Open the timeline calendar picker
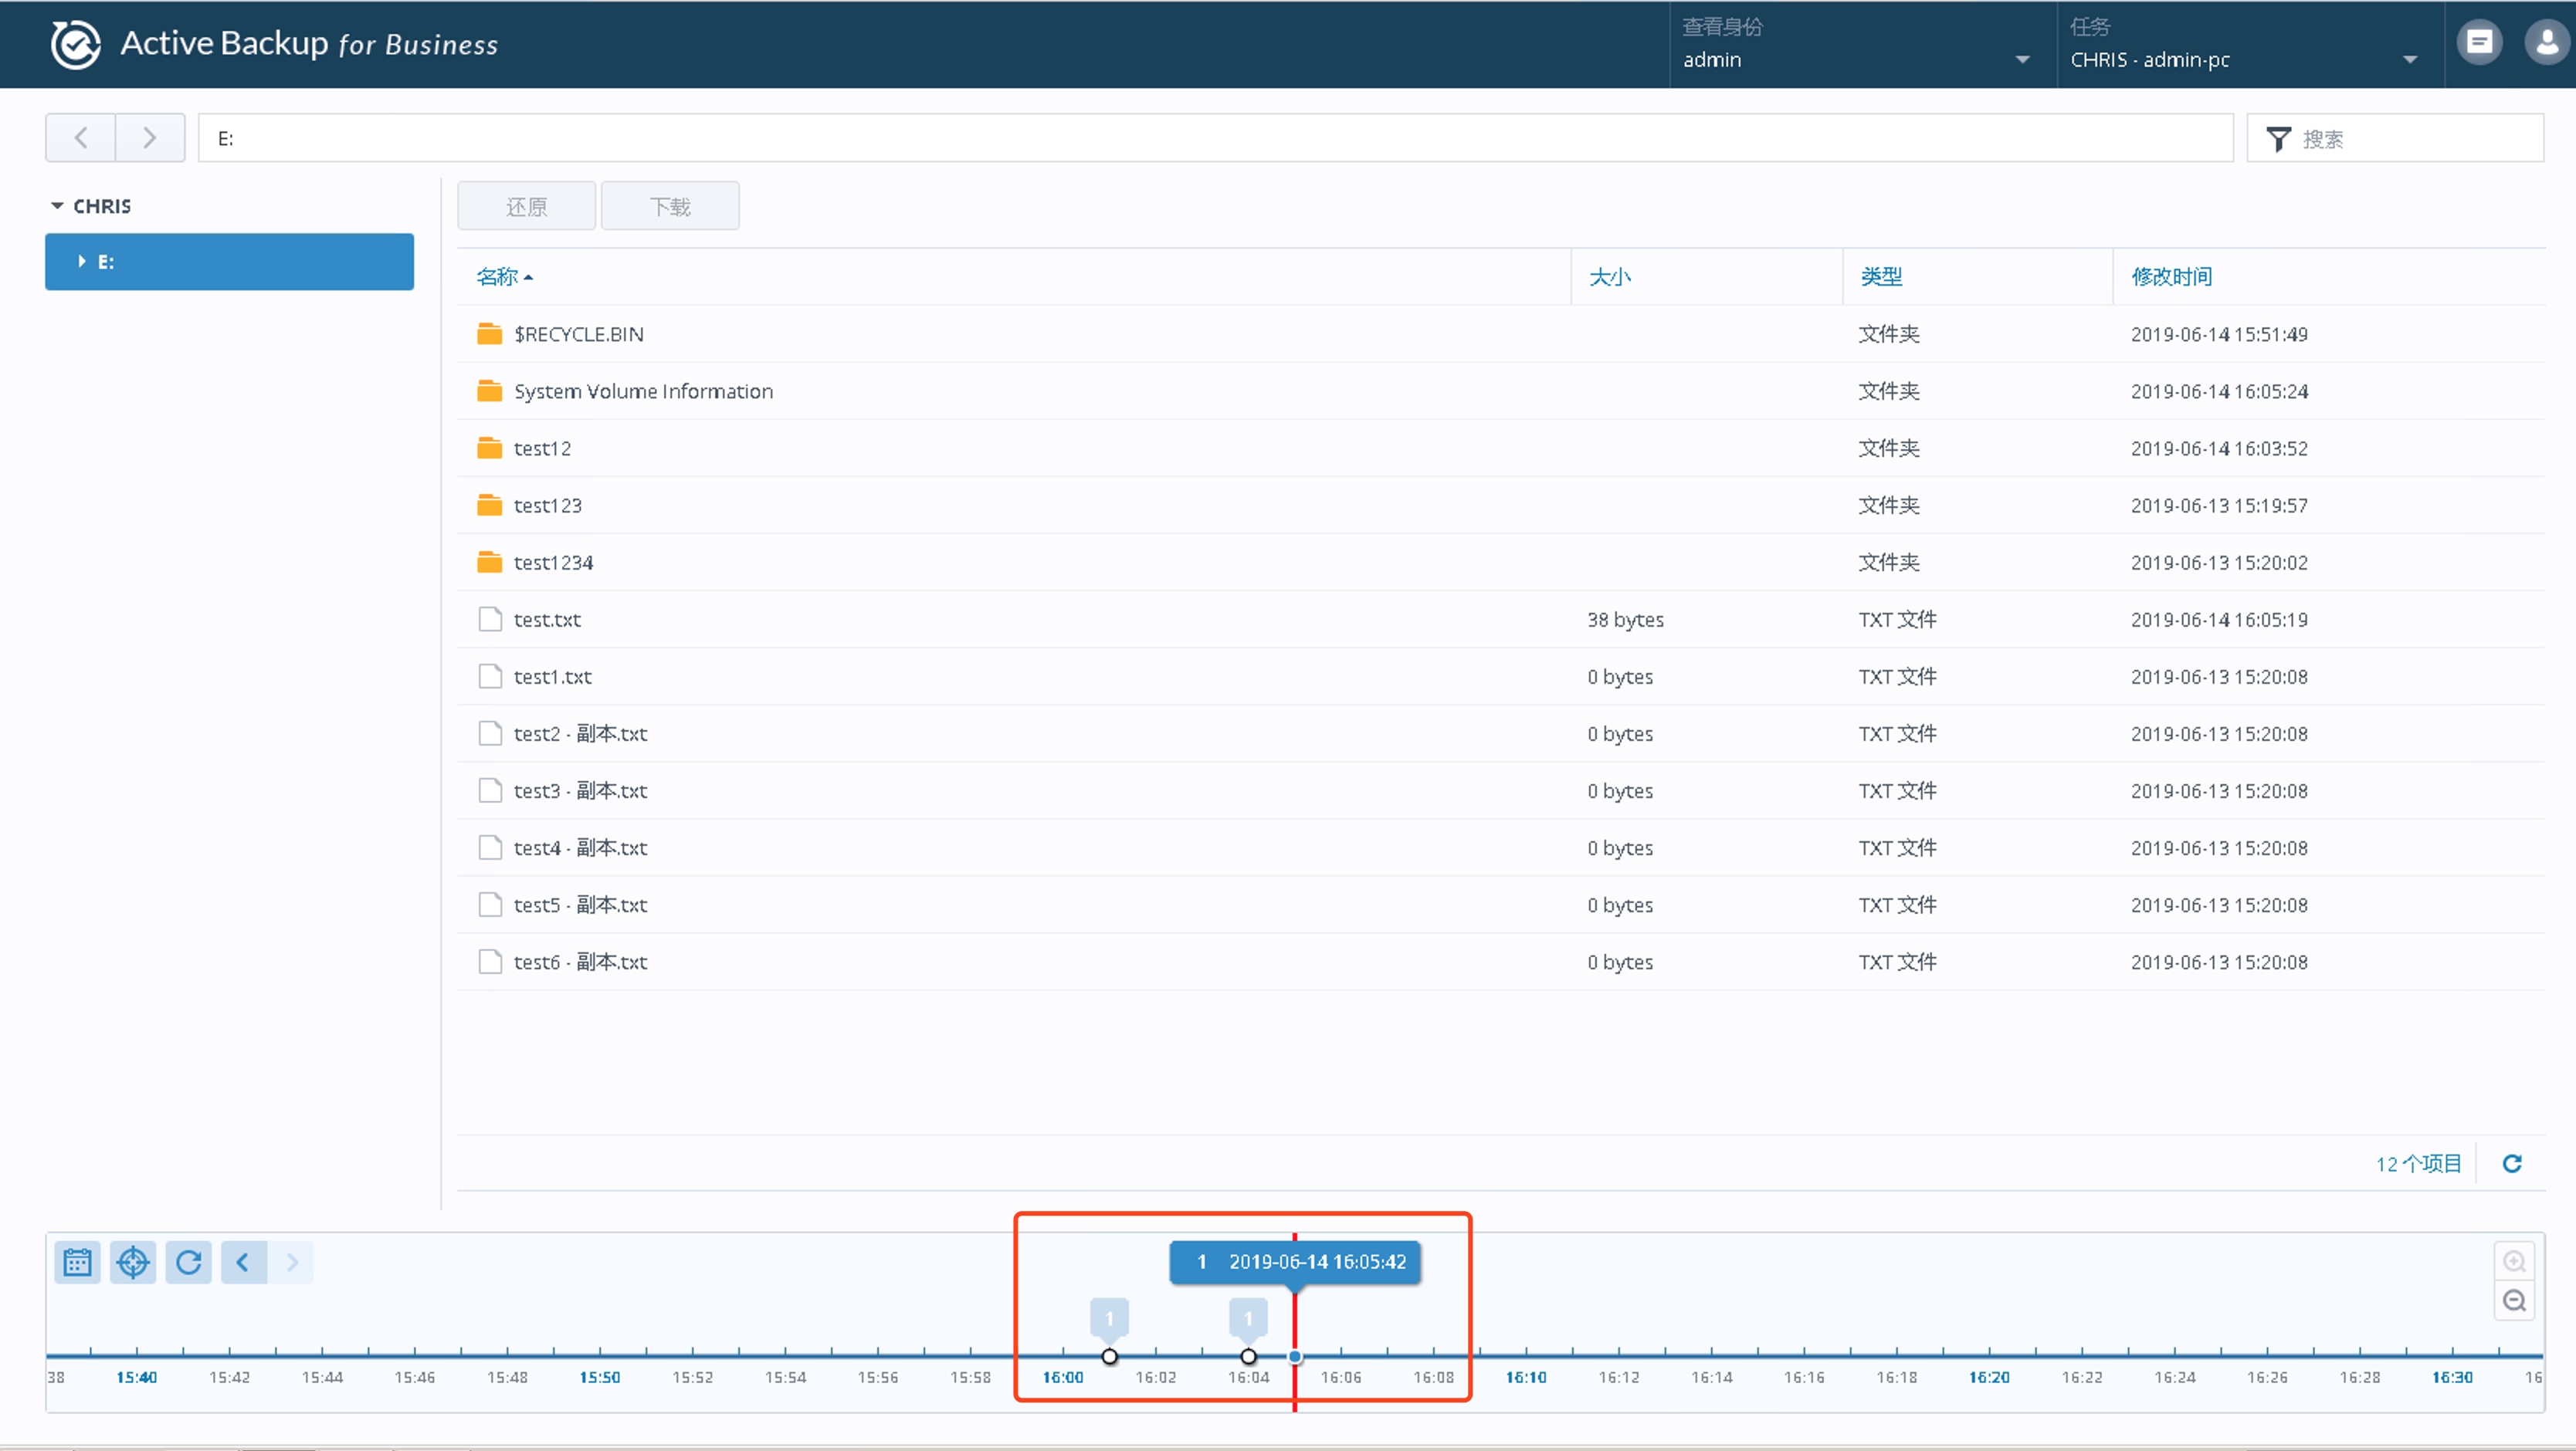2576x1451 pixels. [77, 1262]
